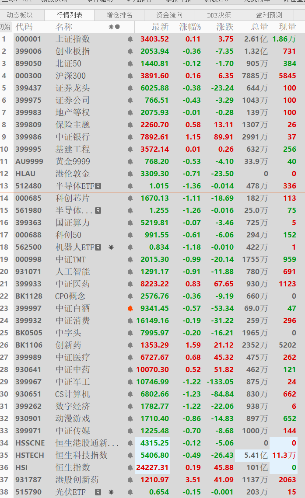Click the alert bell for 恒生科技指数

(x=130, y=455)
